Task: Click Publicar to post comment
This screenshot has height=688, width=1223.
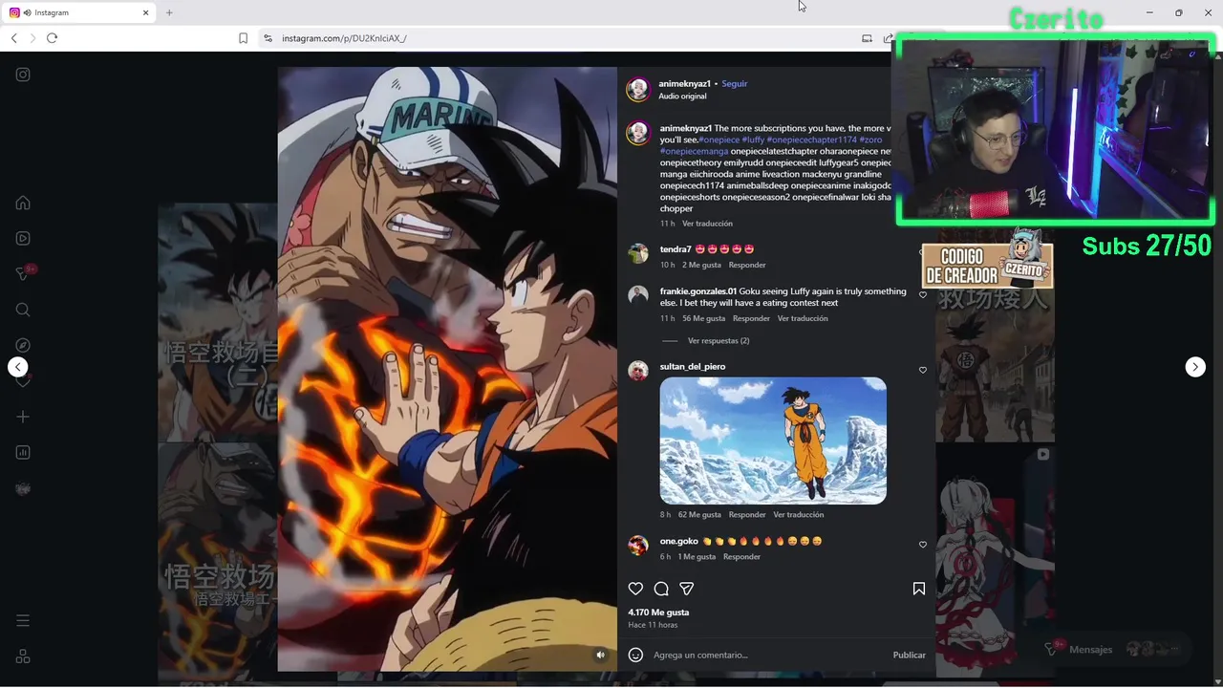Action: [x=910, y=655]
